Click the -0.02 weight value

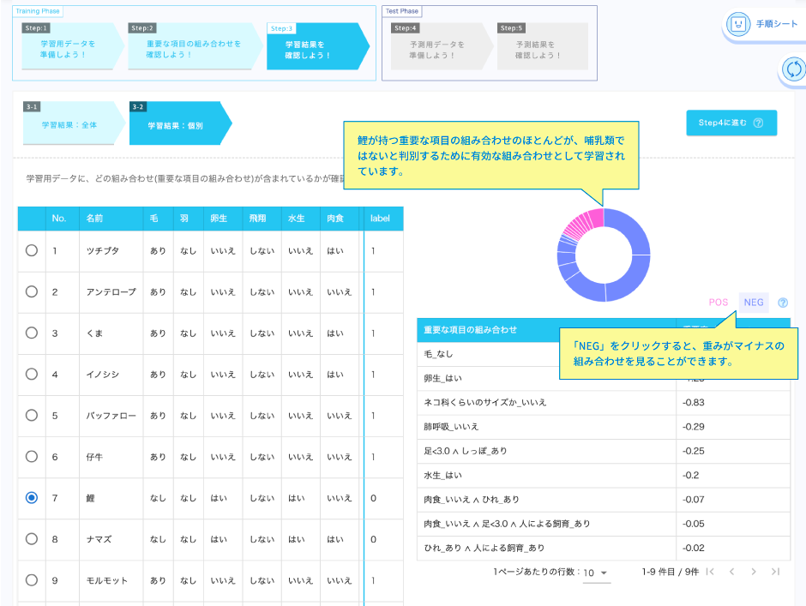[694, 548]
